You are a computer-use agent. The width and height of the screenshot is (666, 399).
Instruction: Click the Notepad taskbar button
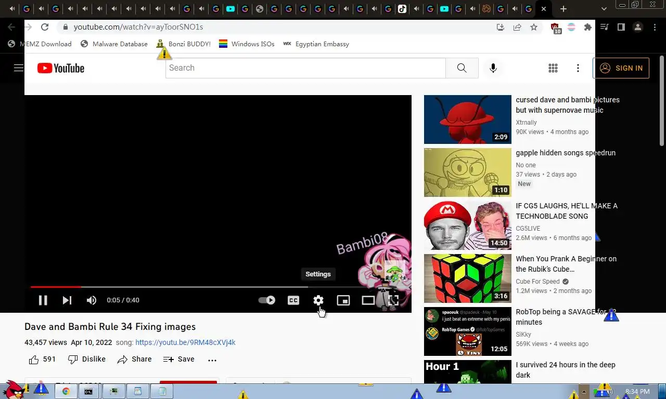162,391
